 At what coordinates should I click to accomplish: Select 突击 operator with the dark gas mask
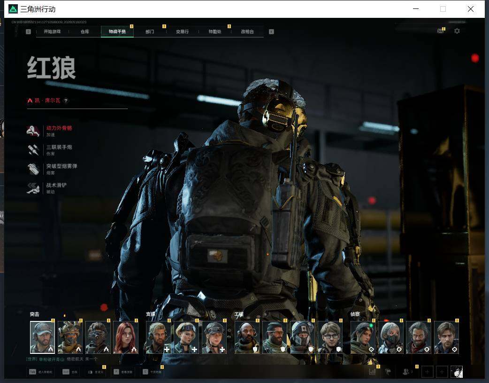click(x=98, y=337)
